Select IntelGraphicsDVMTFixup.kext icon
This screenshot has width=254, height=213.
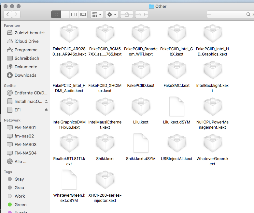tap(69, 107)
